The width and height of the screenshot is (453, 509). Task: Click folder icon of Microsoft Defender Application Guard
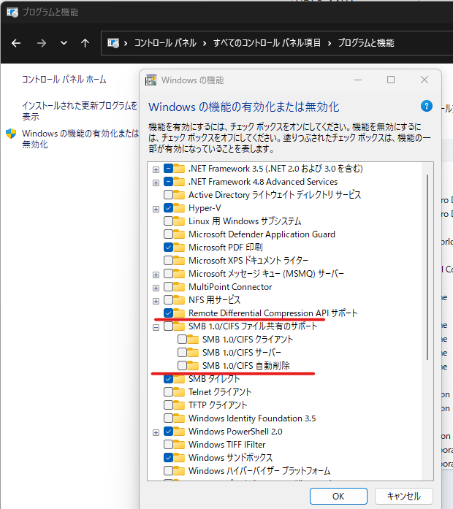coord(179,234)
